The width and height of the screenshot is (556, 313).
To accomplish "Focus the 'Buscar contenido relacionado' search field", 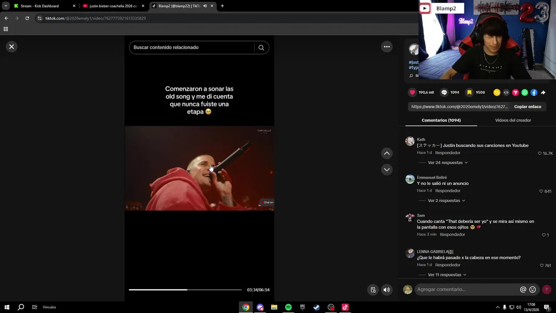I will point(191,47).
